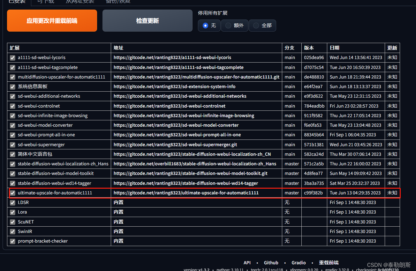Click the Github footer link
416x271 pixels.
271,263
